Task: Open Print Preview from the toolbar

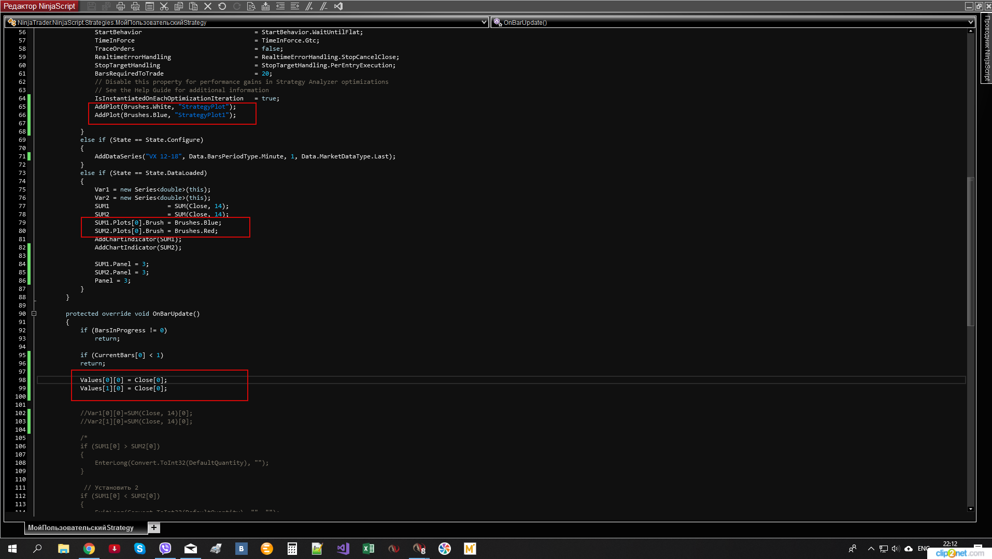Action: (135, 6)
